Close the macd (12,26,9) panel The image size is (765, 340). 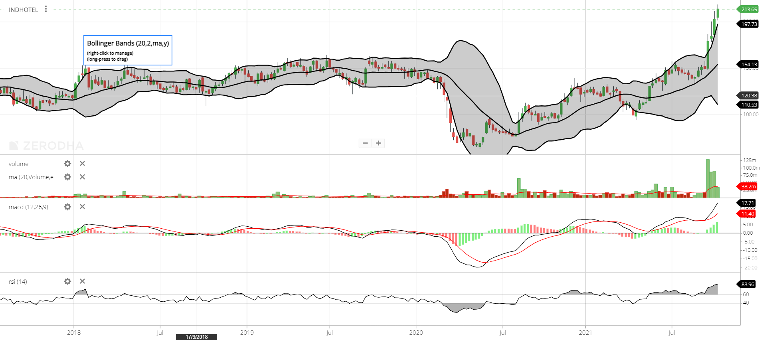click(82, 207)
